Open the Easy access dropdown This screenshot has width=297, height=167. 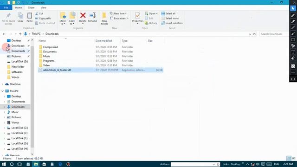[x=119, y=19]
